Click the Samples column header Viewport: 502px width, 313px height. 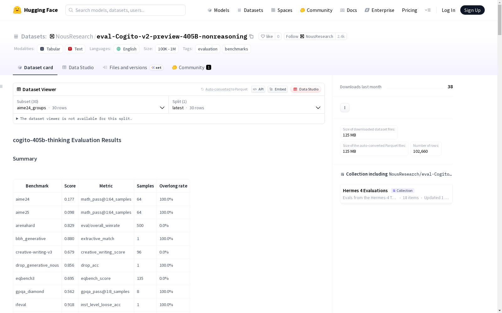click(145, 186)
